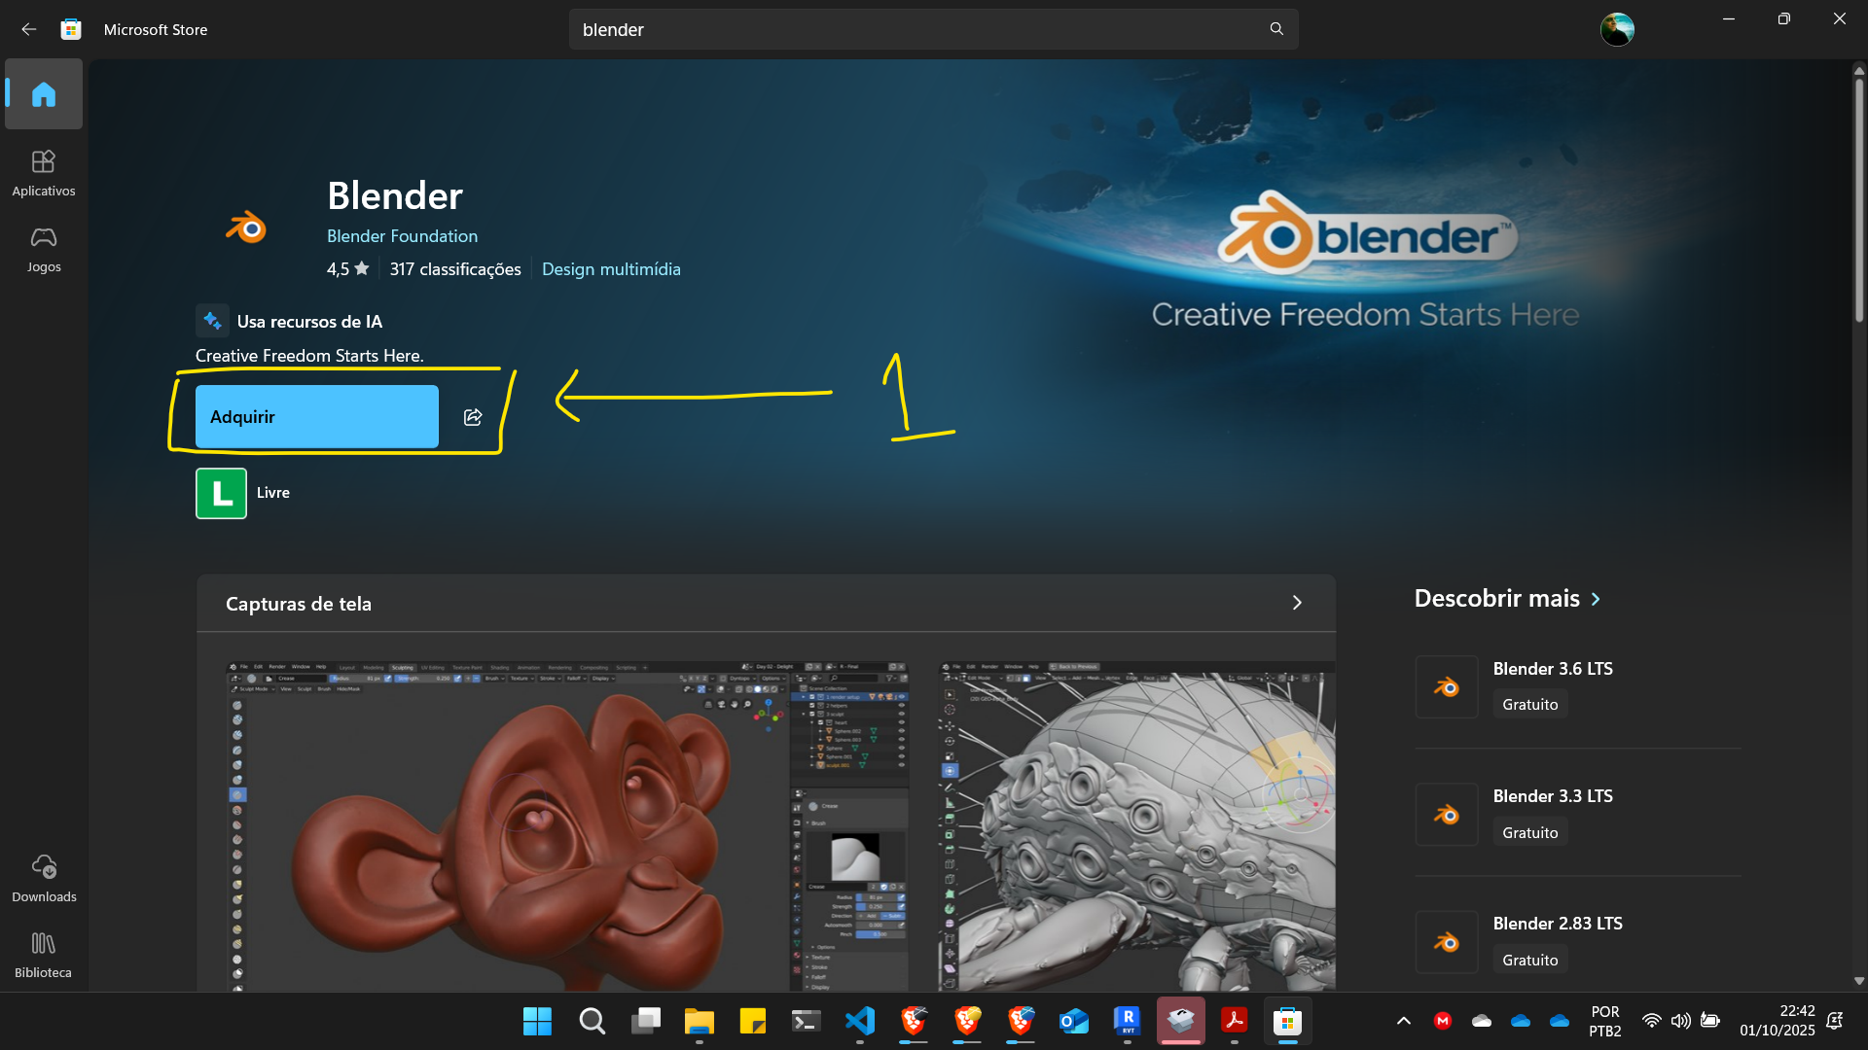Open Visual Studio Code from taskbar
This screenshot has width=1868, height=1050.
coord(860,1021)
